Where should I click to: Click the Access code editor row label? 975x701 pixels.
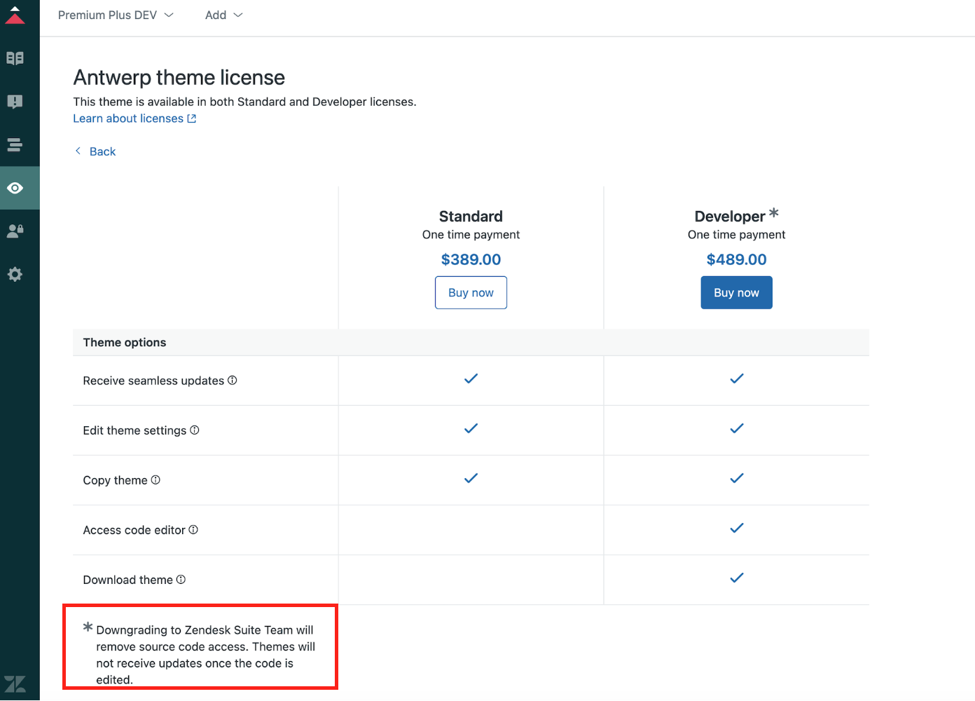tap(134, 530)
